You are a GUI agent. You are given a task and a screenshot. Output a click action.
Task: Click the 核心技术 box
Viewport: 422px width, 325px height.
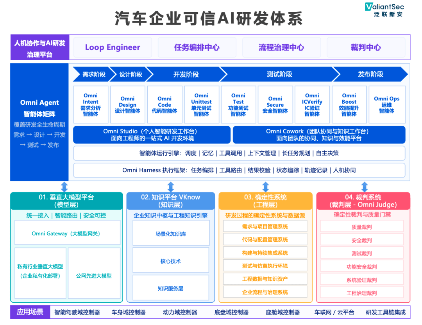click(x=171, y=260)
